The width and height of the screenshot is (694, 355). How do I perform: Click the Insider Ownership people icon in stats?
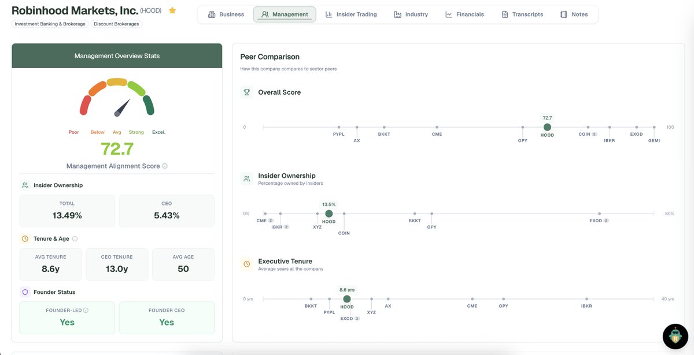pos(25,185)
